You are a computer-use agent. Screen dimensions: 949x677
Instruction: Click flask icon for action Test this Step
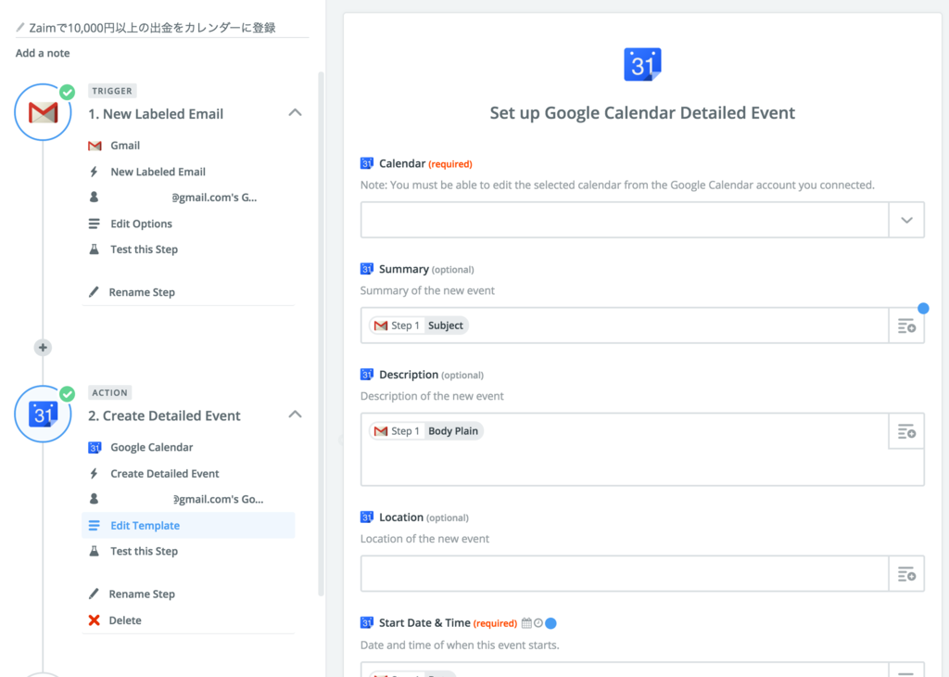(94, 551)
